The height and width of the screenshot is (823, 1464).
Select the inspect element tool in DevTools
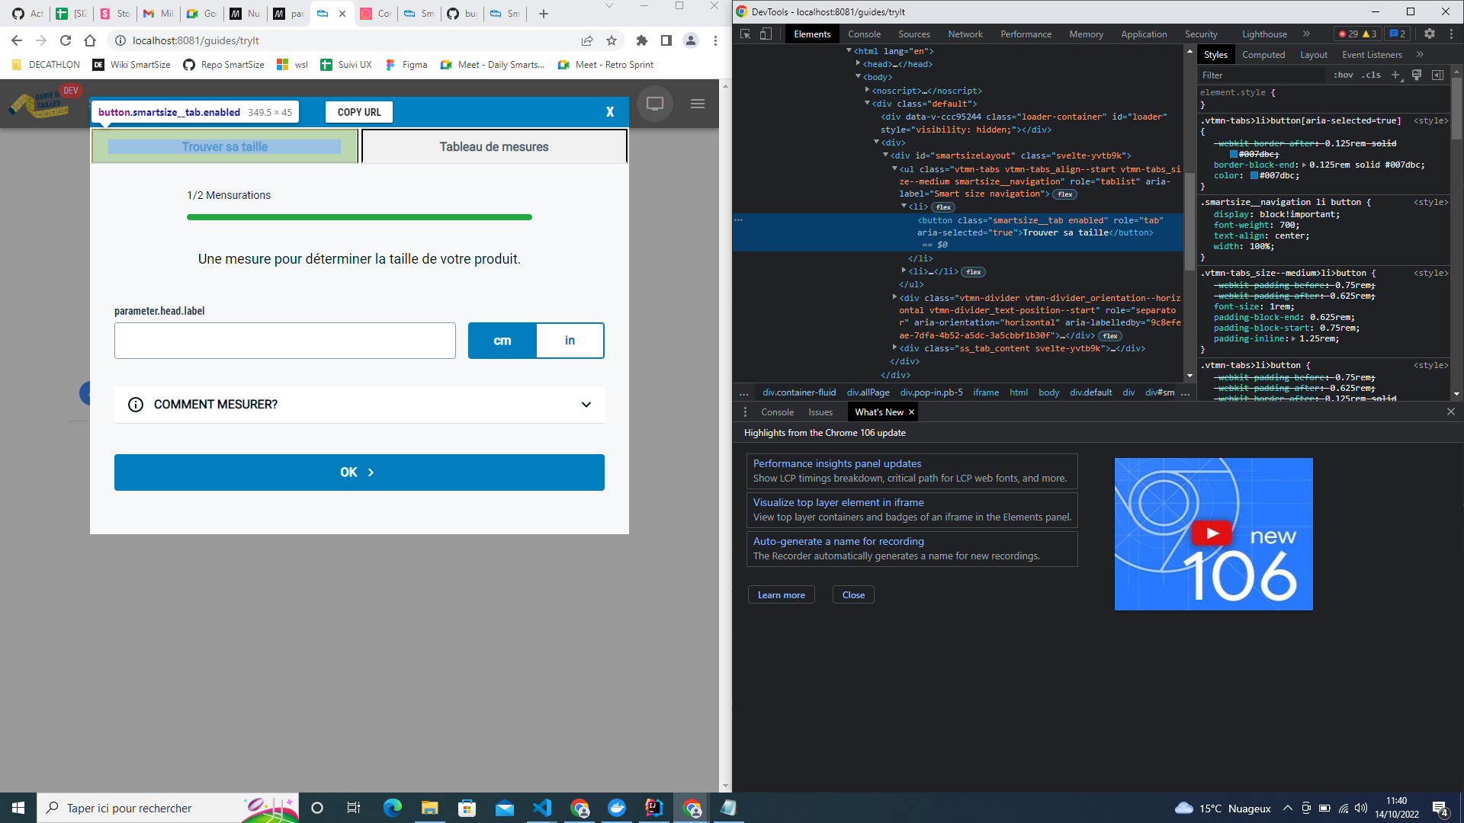pos(743,34)
